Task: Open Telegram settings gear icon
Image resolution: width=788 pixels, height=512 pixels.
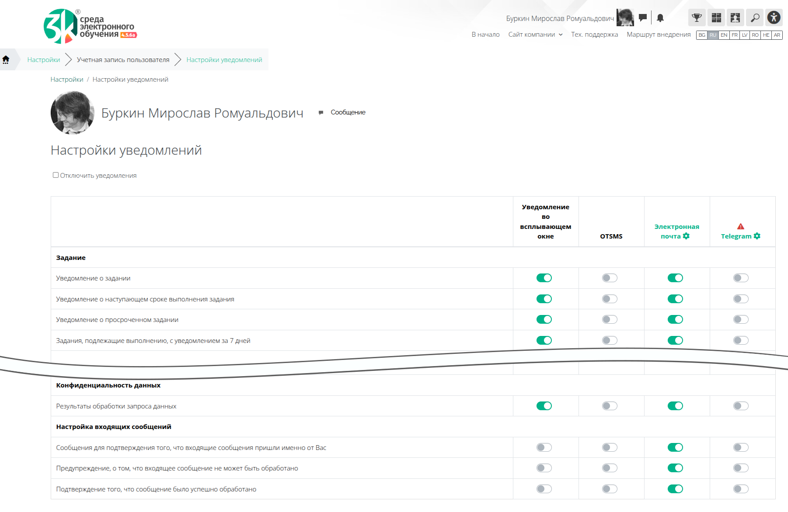Action: [757, 236]
